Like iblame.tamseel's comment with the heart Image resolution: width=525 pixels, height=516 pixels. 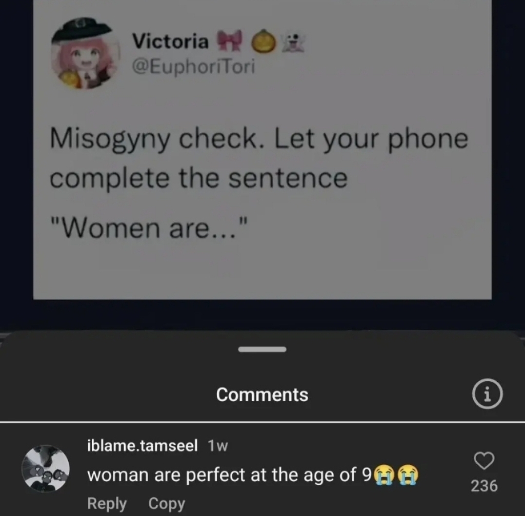(x=484, y=461)
